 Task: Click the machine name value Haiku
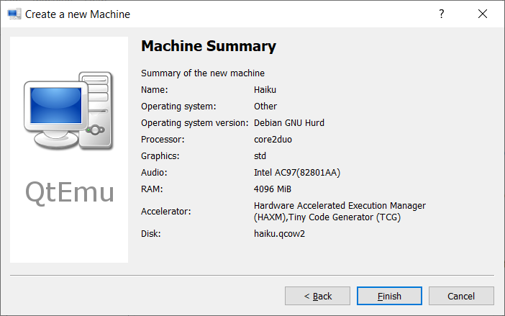click(265, 90)
